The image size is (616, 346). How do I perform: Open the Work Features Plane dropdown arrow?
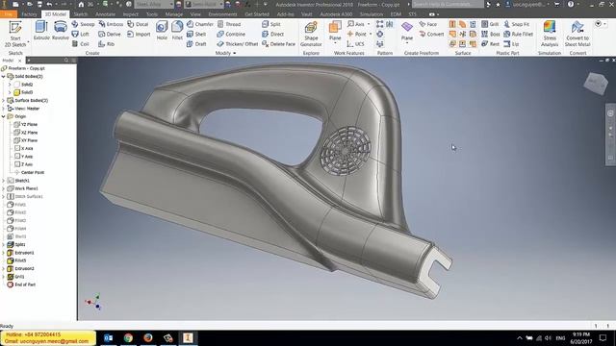(335, 42)
